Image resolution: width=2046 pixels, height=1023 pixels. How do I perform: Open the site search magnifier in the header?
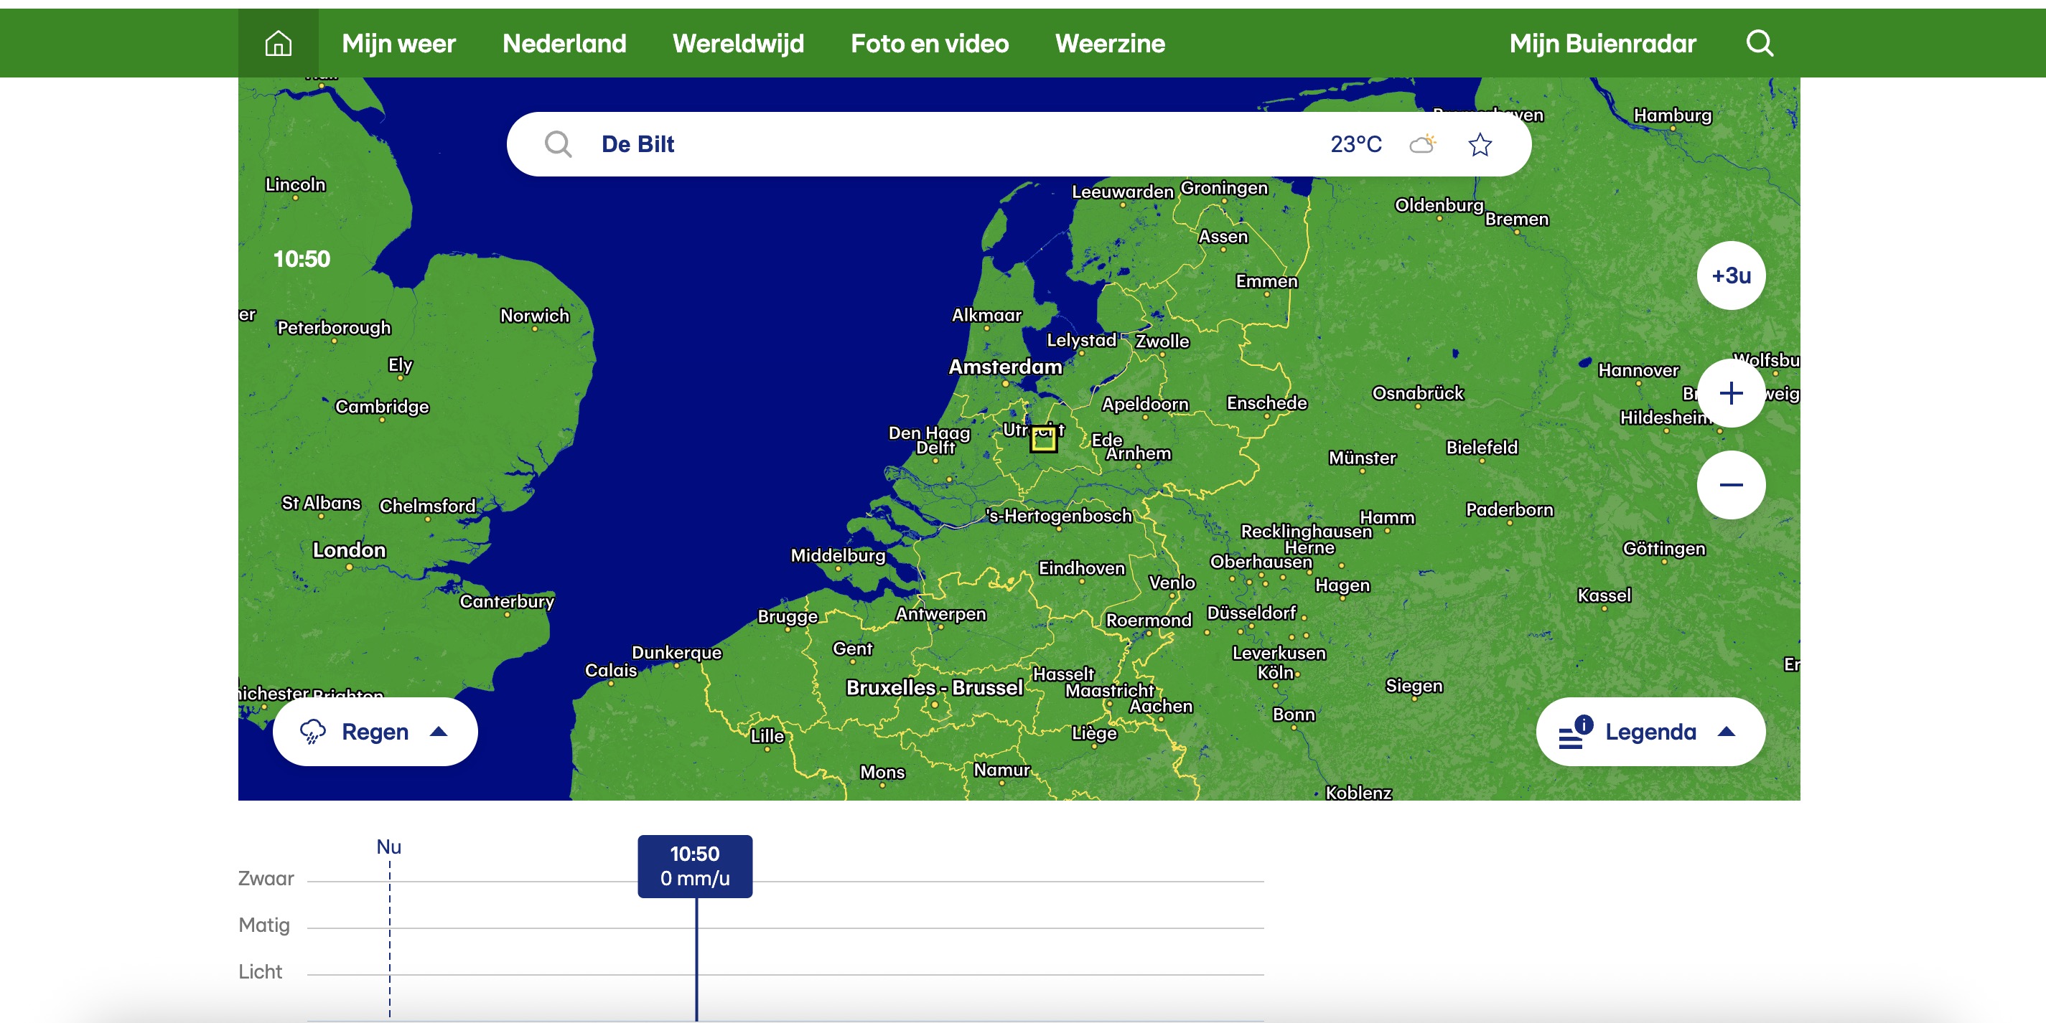tap(1760, 43)
